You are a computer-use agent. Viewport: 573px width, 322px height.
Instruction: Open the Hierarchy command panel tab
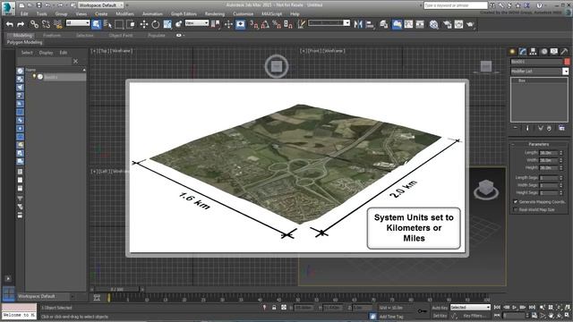pyautogui.click(x=534, y=52)
